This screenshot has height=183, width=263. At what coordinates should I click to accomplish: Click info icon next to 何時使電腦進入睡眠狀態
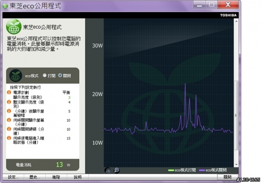9,138
